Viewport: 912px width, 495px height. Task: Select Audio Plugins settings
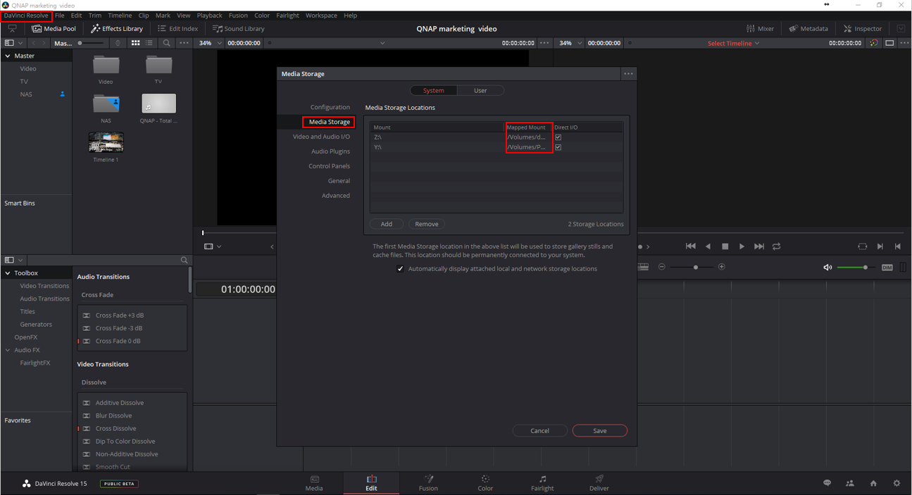(x=330, y=151)
